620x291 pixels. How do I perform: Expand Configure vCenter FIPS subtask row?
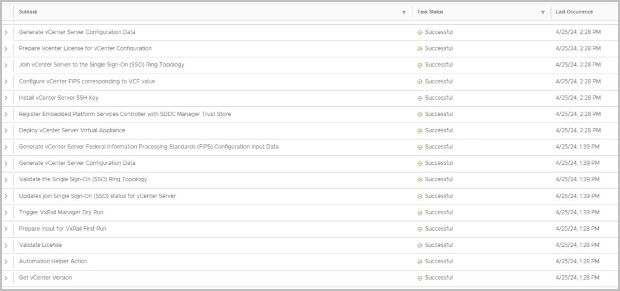[6, 82]
